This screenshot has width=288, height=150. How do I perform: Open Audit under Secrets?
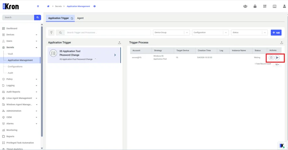tap(10, 73)
